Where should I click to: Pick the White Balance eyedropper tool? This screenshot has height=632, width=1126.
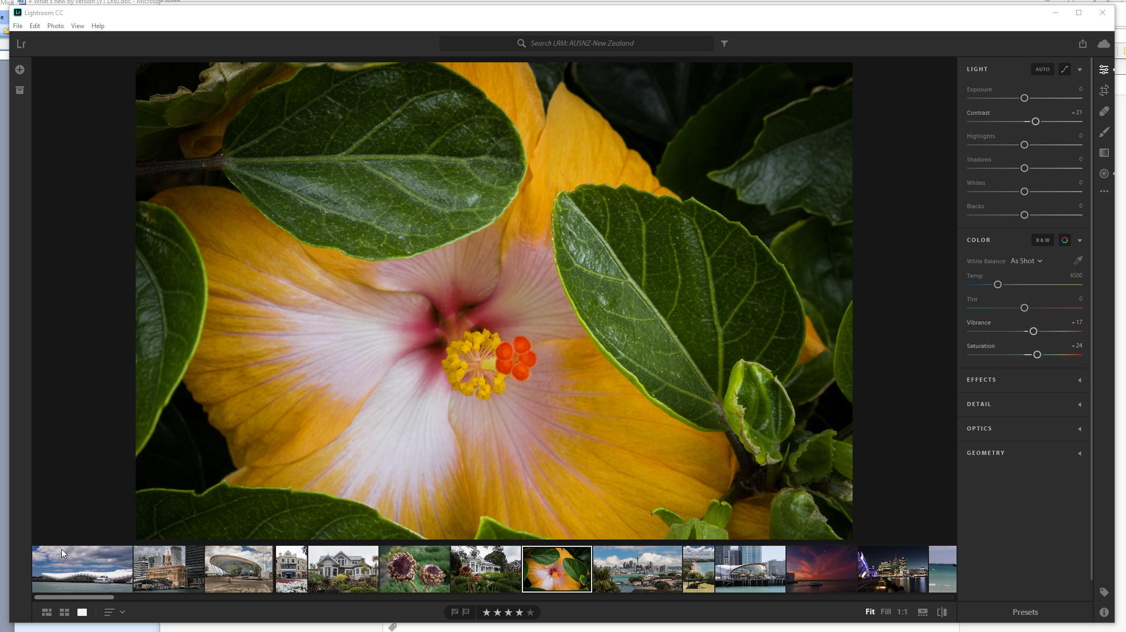(x=1078, y=260)
